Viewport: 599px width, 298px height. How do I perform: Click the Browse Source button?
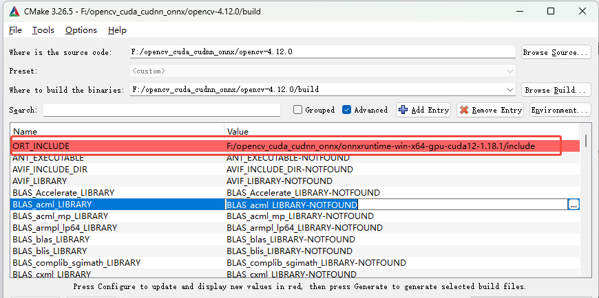click(555, 52)
